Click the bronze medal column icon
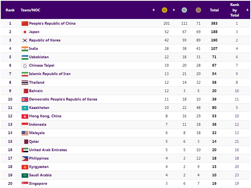251x188 pixels. (x=198, y=10)
